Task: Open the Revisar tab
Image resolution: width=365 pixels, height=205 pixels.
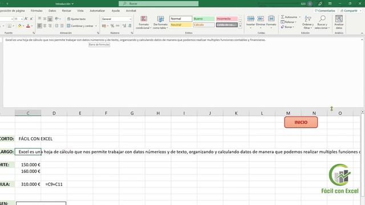Action: (66, 11)
